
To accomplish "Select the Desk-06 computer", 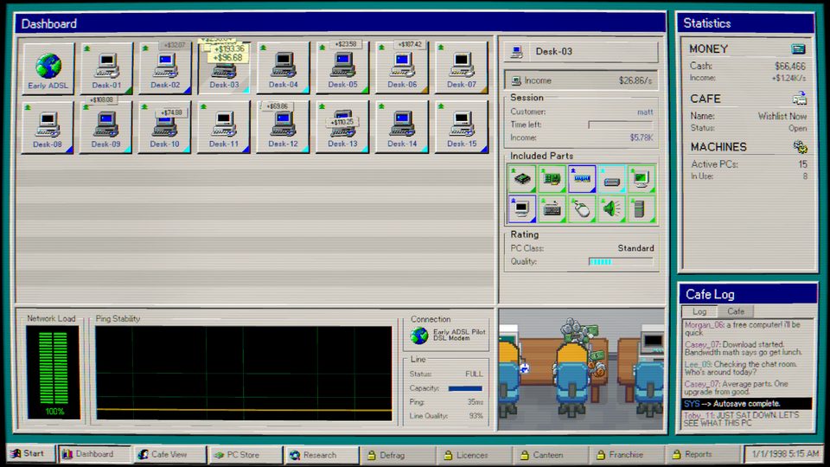I will coord(402,69).
